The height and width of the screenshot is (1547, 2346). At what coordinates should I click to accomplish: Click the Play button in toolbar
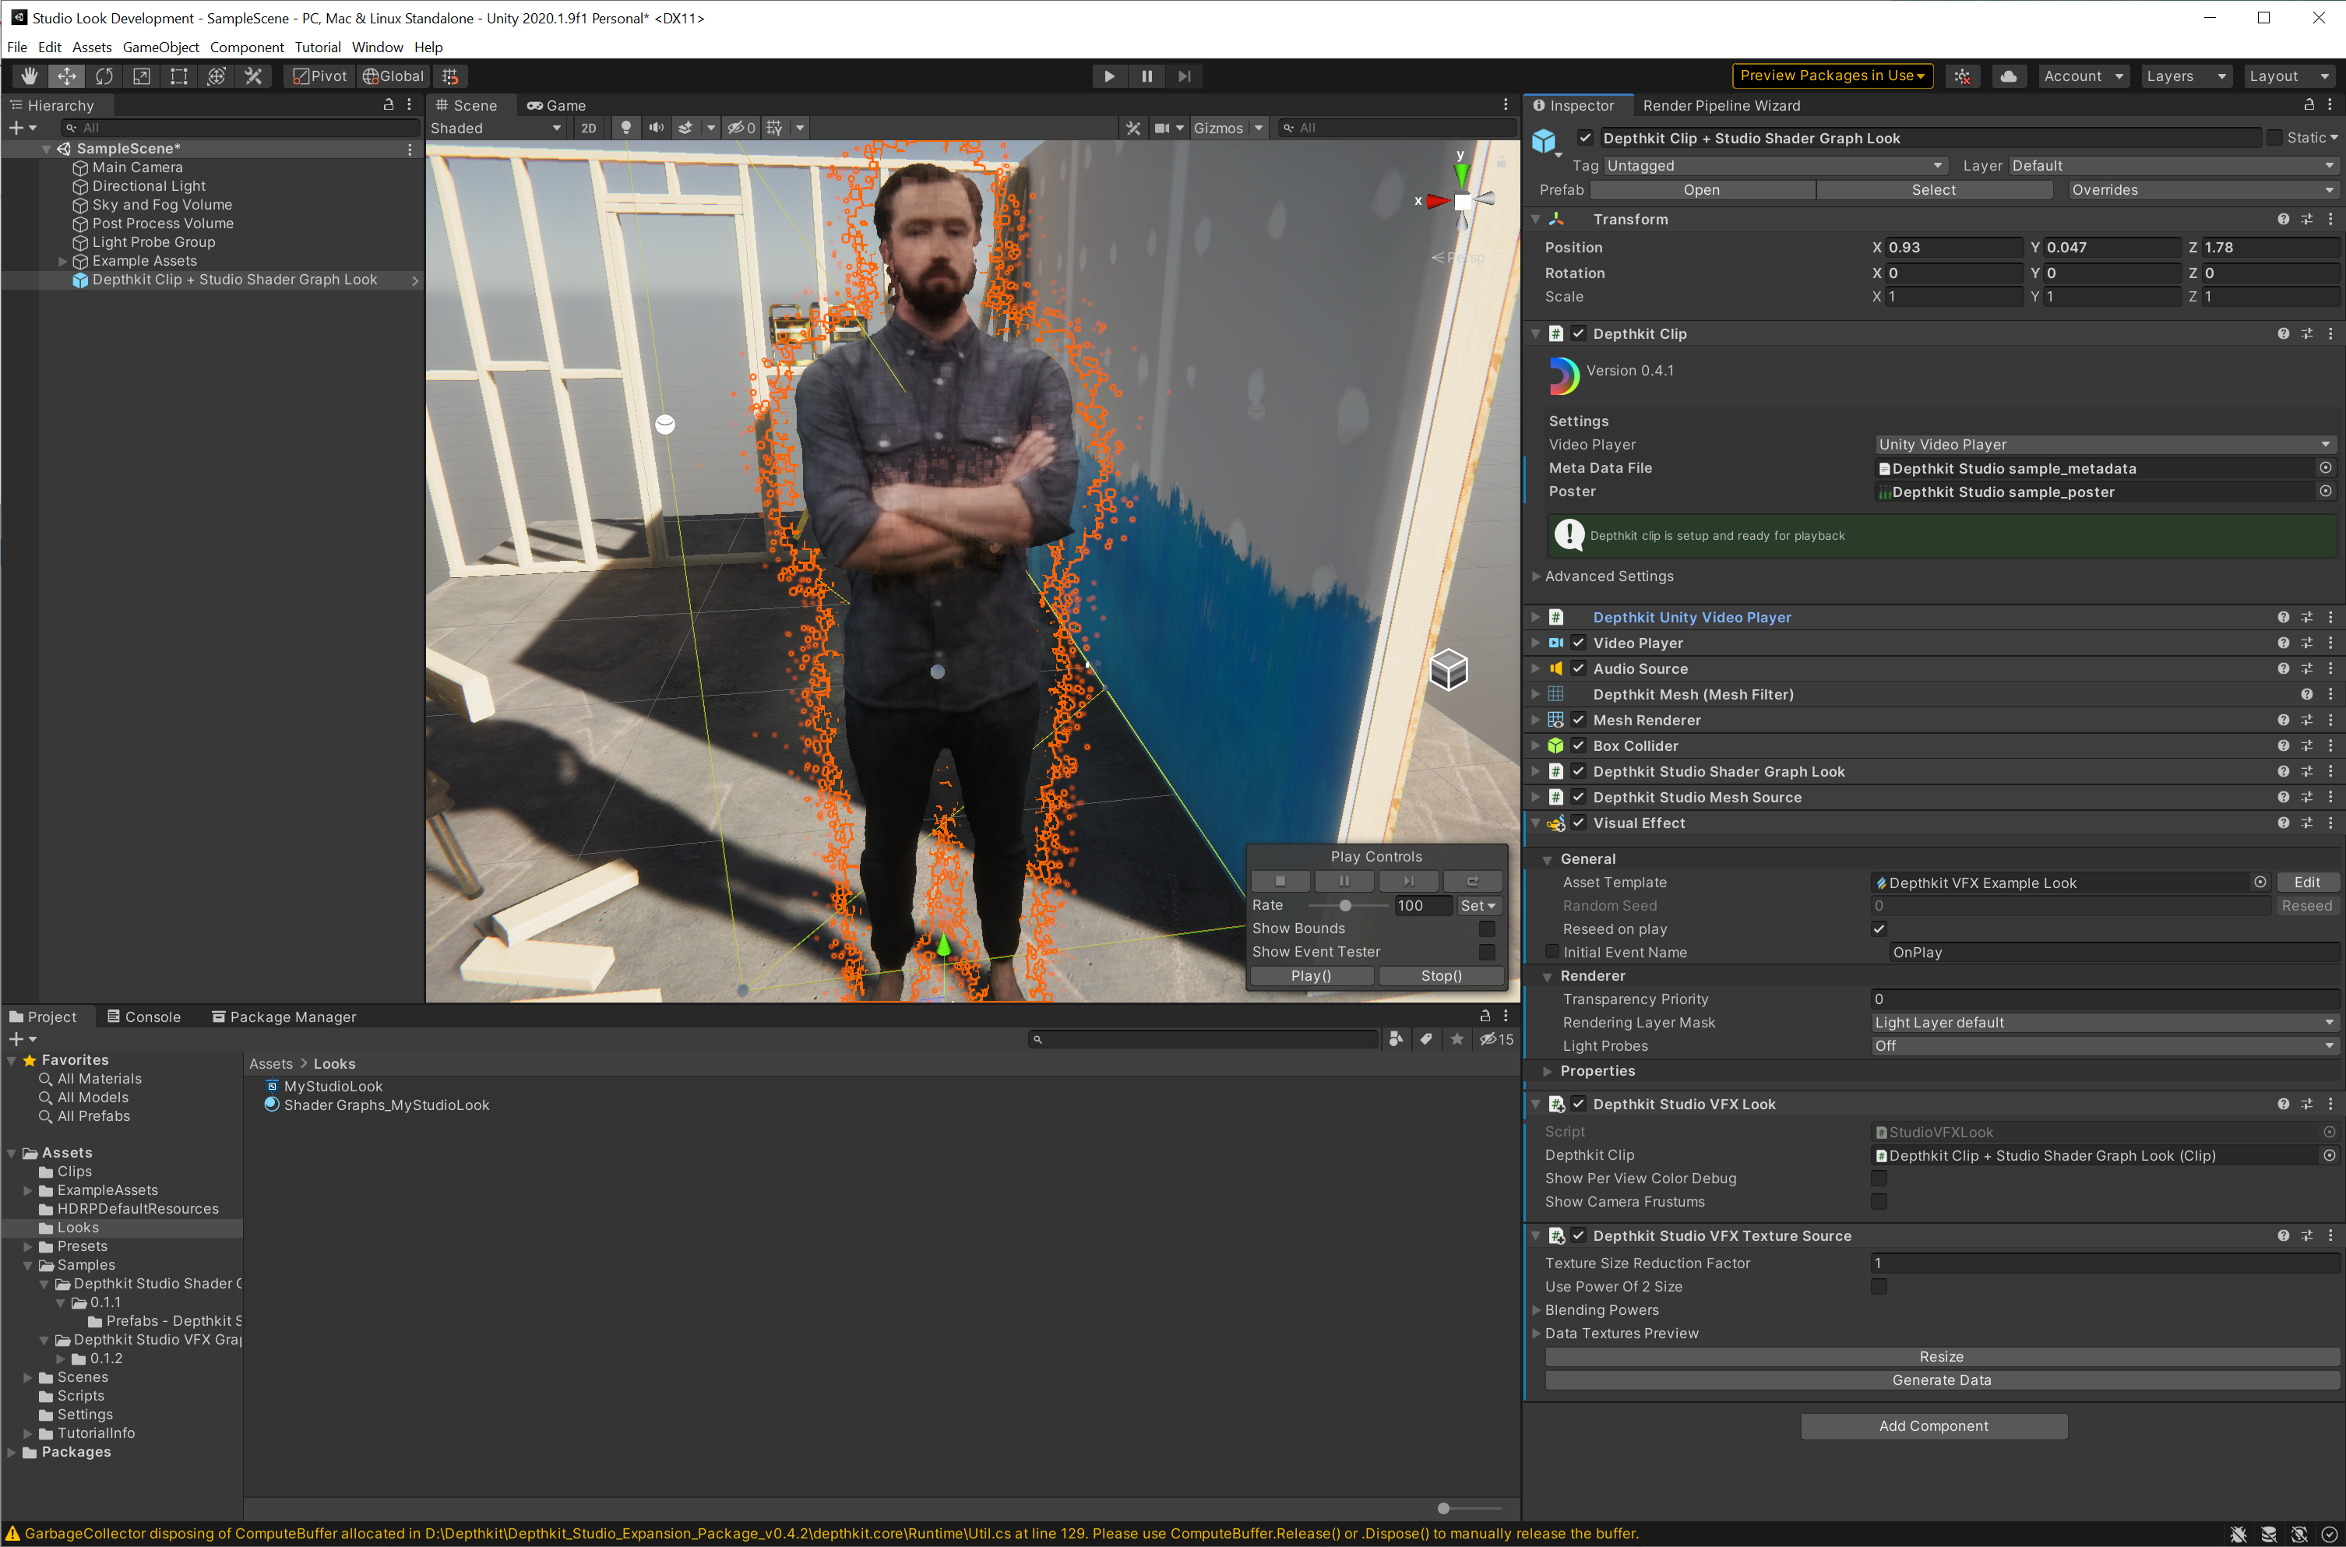point(1109,76)
